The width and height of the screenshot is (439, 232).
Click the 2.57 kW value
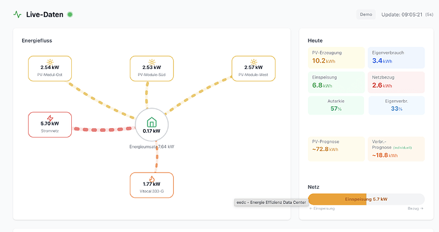253,67
